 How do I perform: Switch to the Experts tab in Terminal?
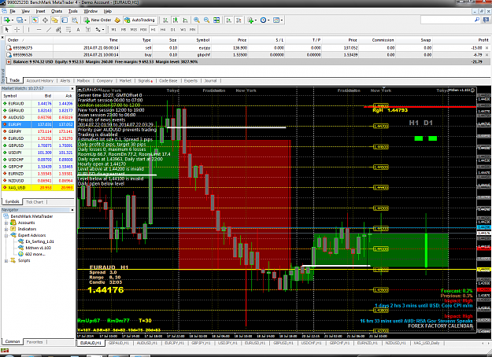(191, 80)
